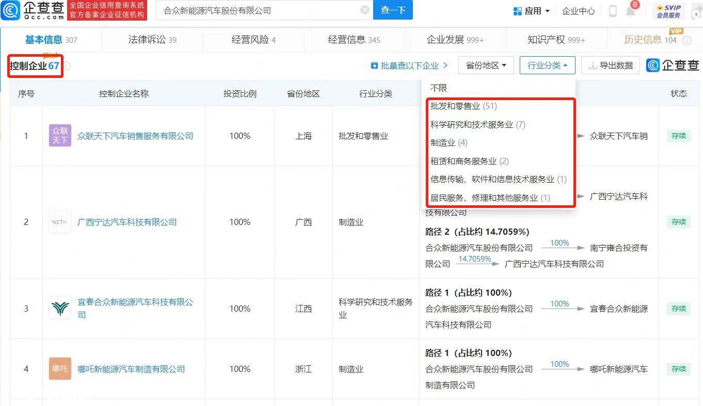The width and height of the screenshot is (703, 406).
Task: Select 批发和零售业 (51) filter option
Action: (x=464, y=106)
